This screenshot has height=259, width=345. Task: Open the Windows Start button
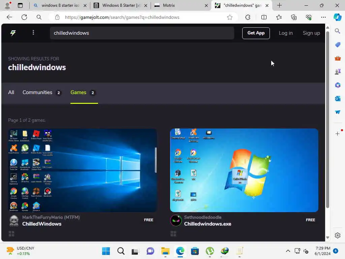tap(106, 251)
